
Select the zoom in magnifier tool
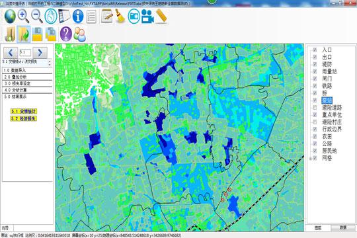pyautogui.click(x=23, y=16)
